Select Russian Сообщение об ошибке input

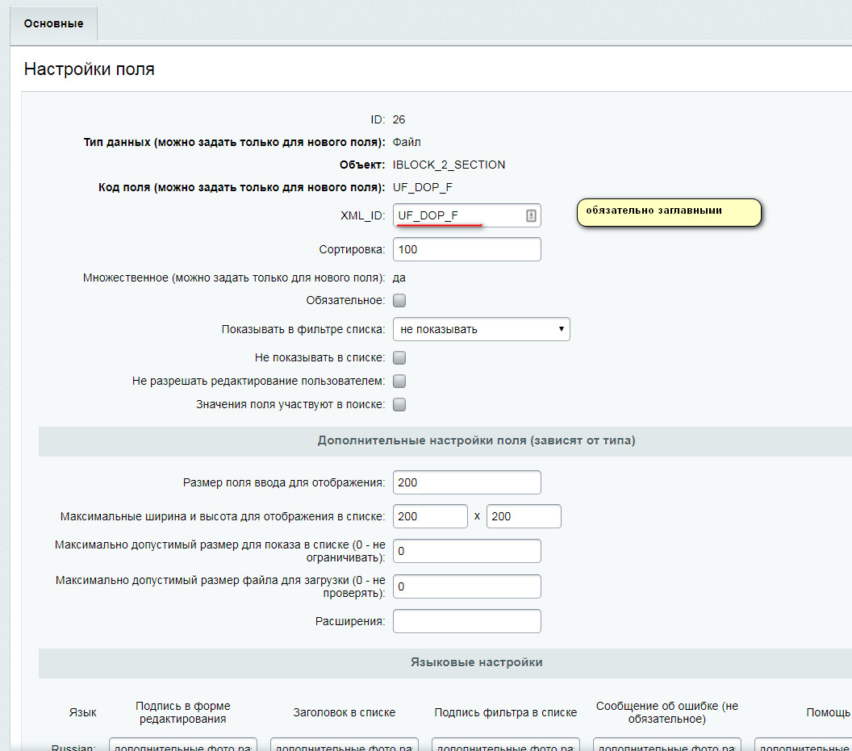point(667,745)
